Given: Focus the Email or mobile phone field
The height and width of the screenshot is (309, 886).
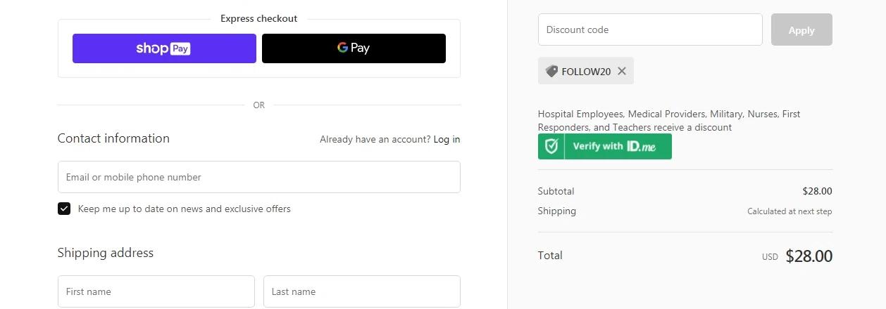Looking at the screenshot, I should (258, 177).
